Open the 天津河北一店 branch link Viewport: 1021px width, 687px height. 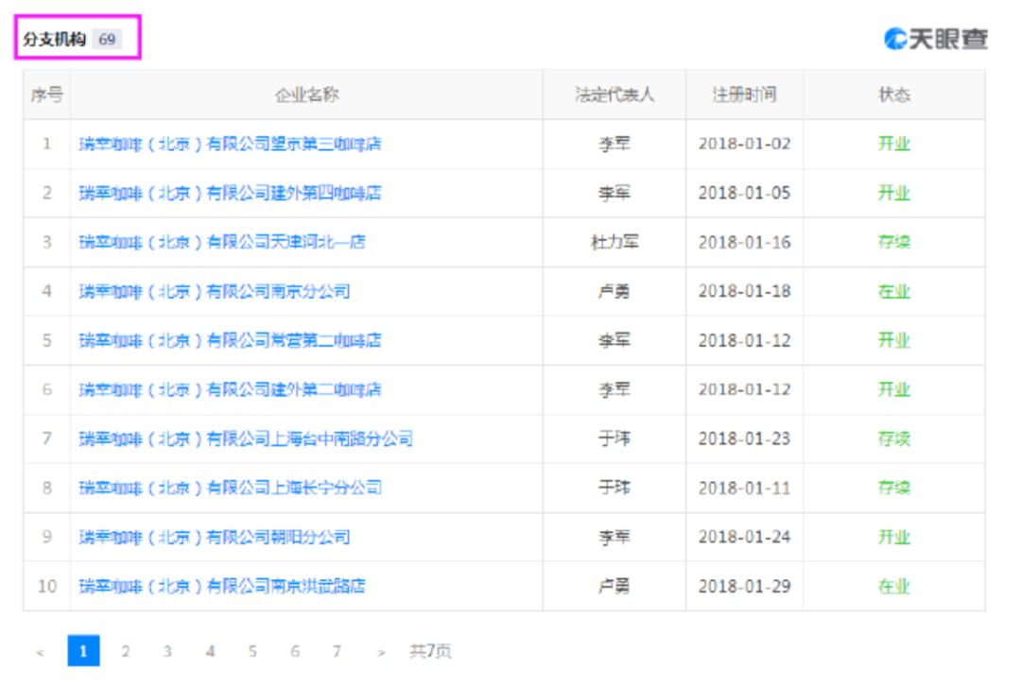pyautogui.click(x=222, y=242)
